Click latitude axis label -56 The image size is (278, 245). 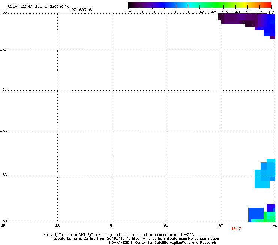click(x=3, y=131)
